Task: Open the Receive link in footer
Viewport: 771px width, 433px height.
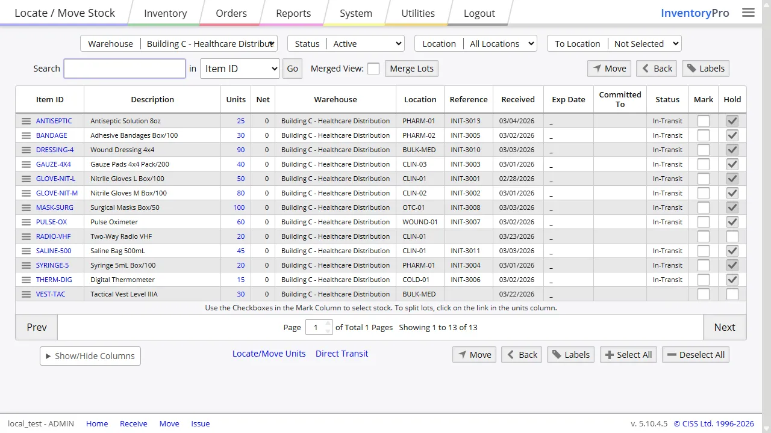Action: 134,423
